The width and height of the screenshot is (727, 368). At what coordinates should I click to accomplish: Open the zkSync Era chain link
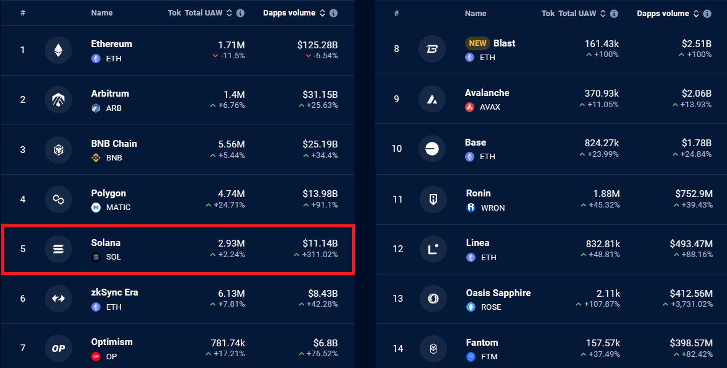coord(114,292)
